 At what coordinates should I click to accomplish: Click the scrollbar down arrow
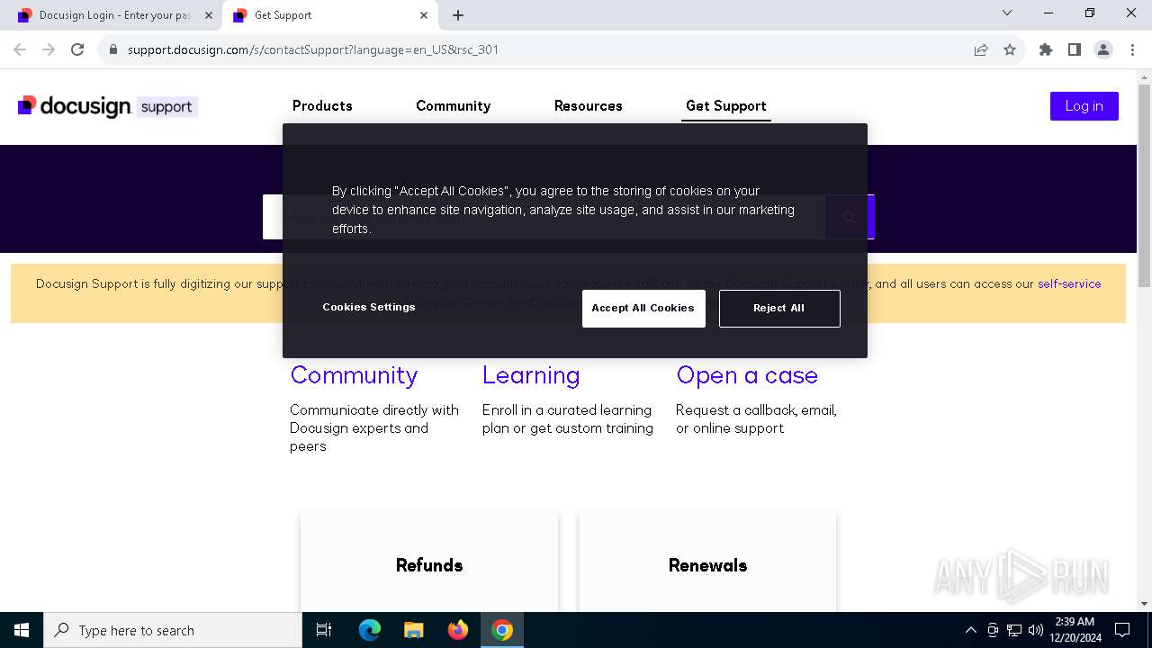tap(1144, 604)
